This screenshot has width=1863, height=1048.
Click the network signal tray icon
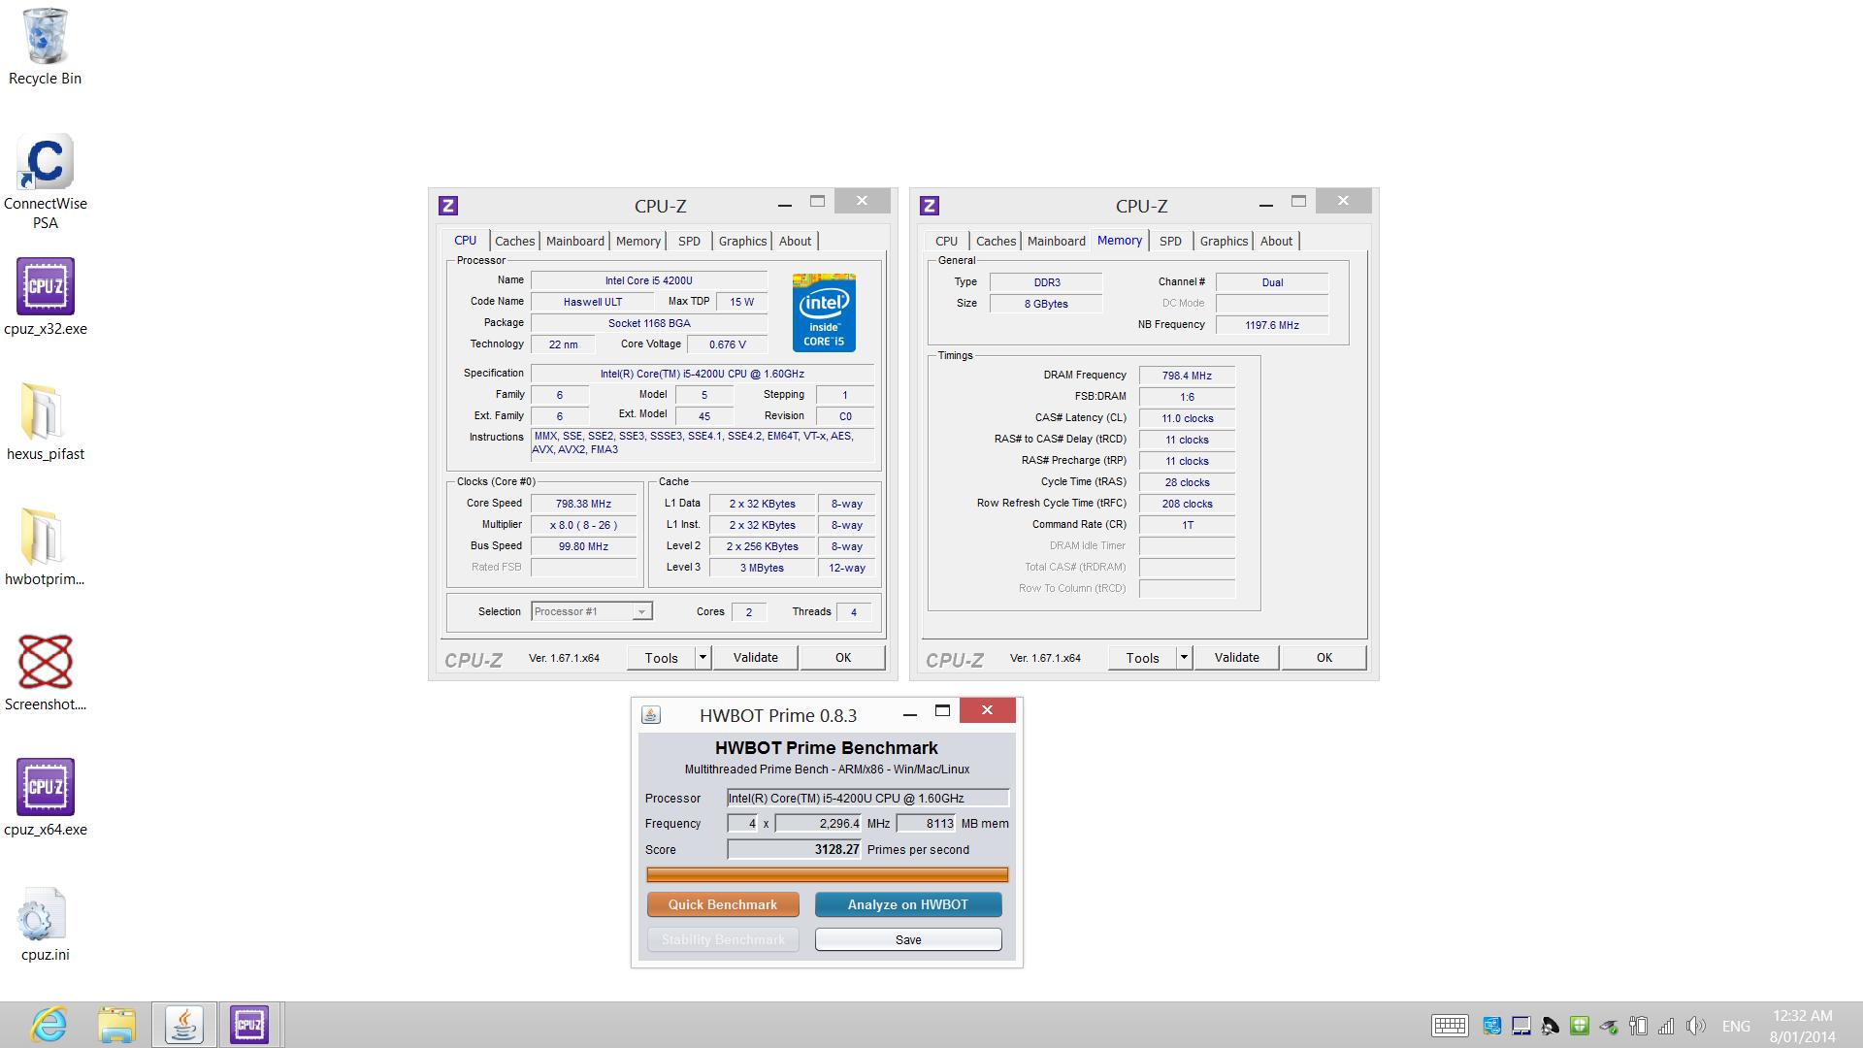click(1666, 1026)
